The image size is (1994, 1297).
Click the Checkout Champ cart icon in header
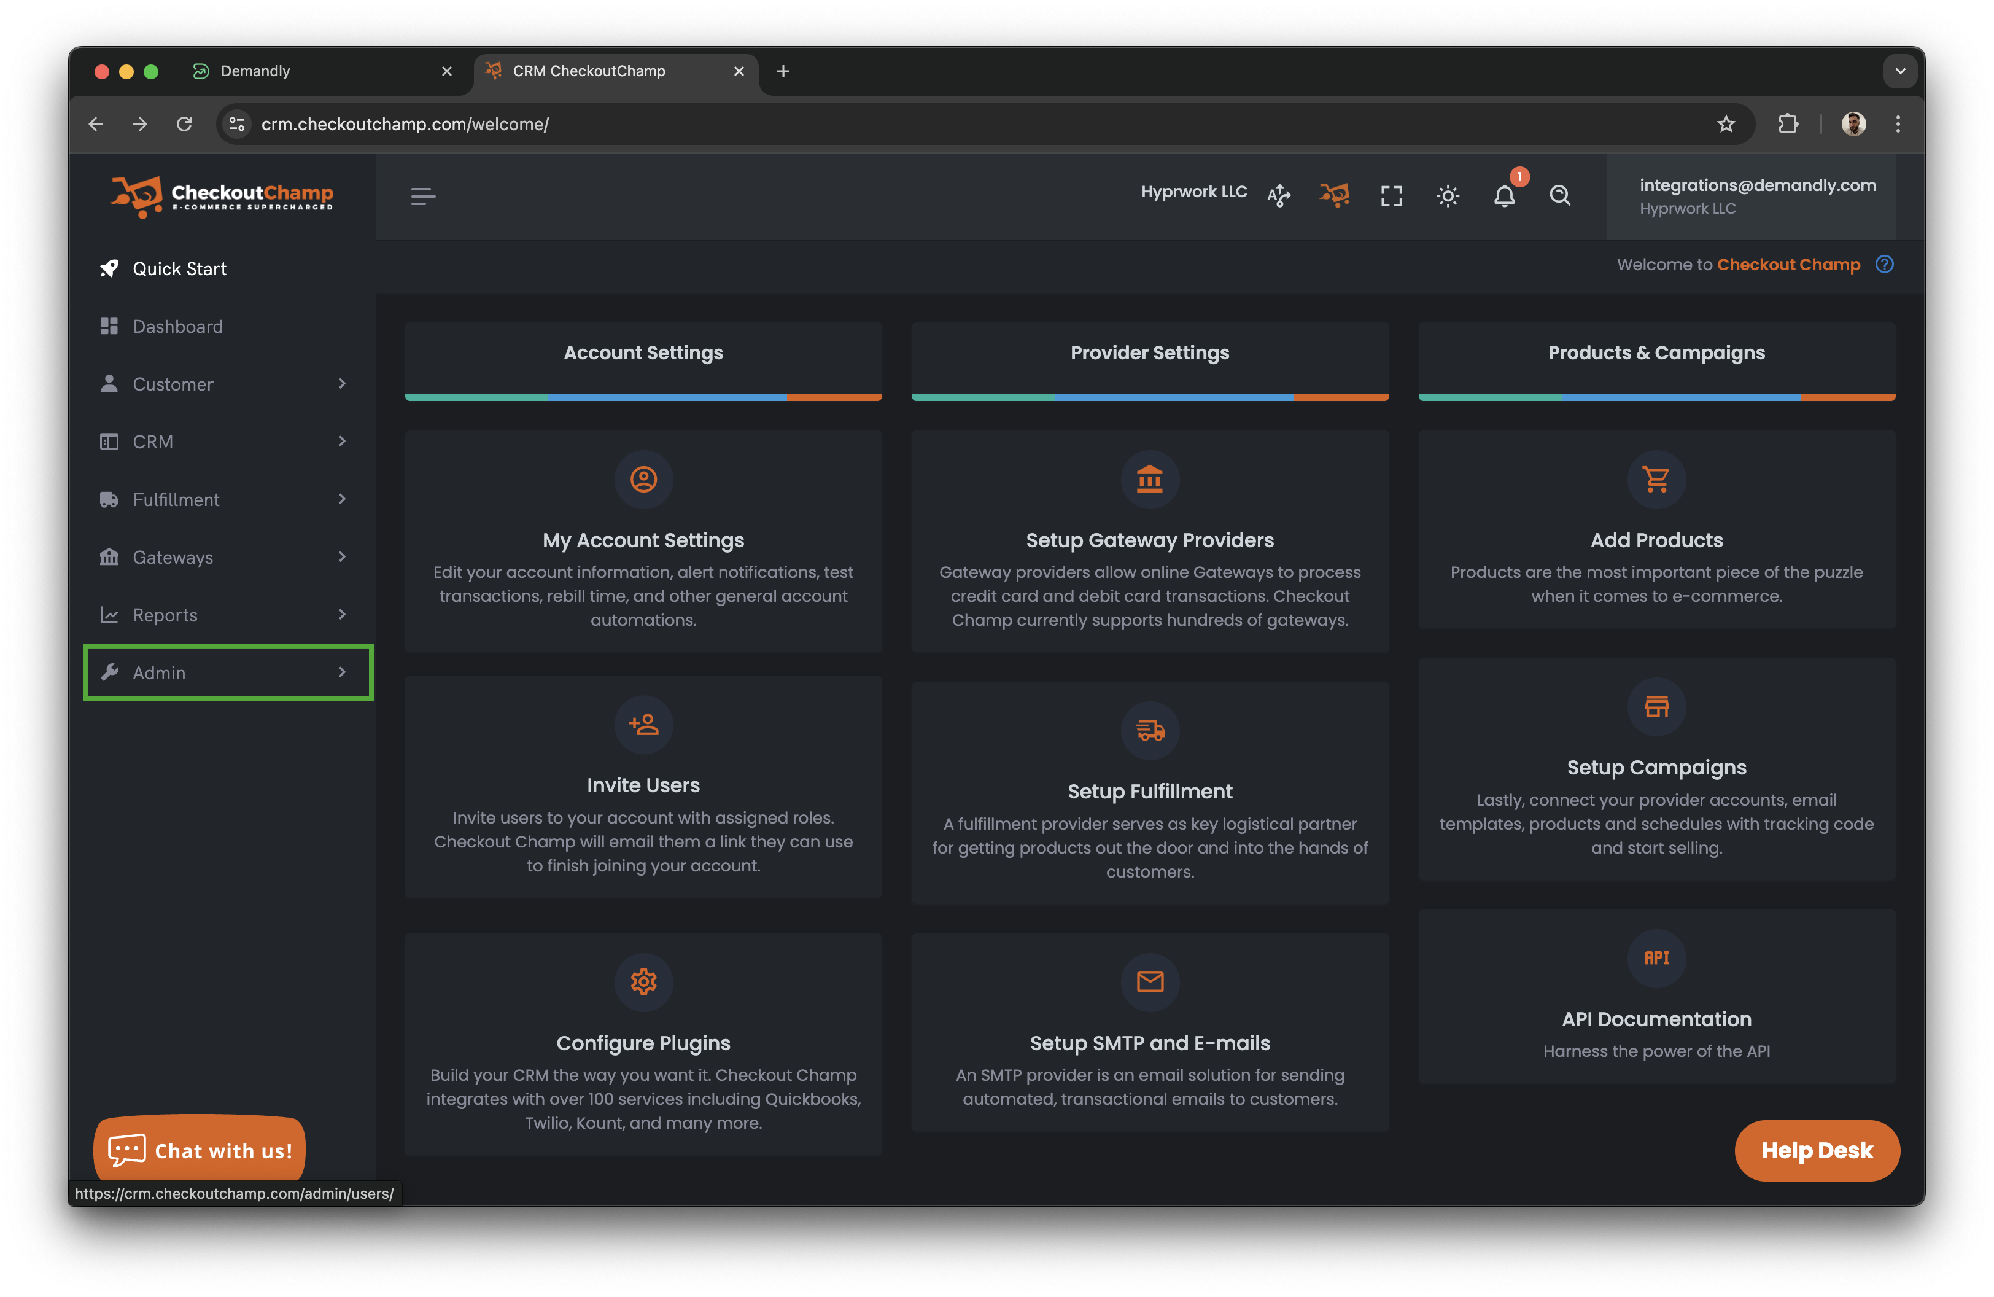[1335, 196]
